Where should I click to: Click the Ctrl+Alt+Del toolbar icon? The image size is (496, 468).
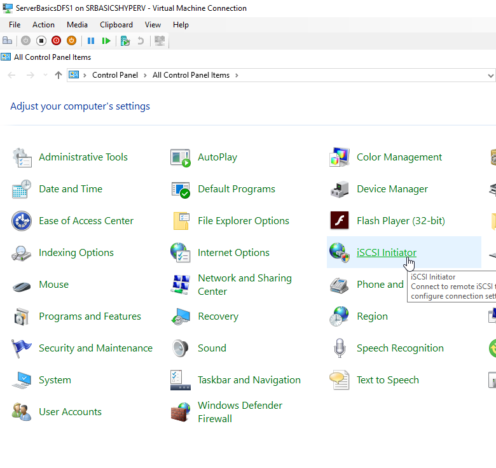(7, 41)
